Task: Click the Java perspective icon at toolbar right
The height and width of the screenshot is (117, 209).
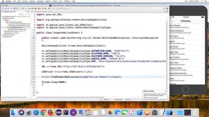Action: click(x=167, y=8)
